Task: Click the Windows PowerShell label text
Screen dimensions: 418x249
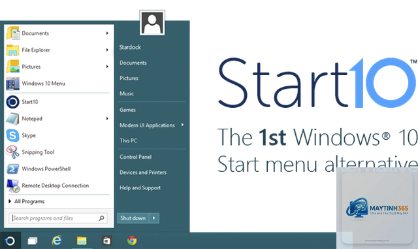Action: 46,169
